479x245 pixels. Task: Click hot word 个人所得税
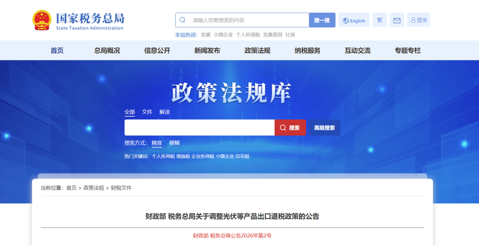(248, 35)
